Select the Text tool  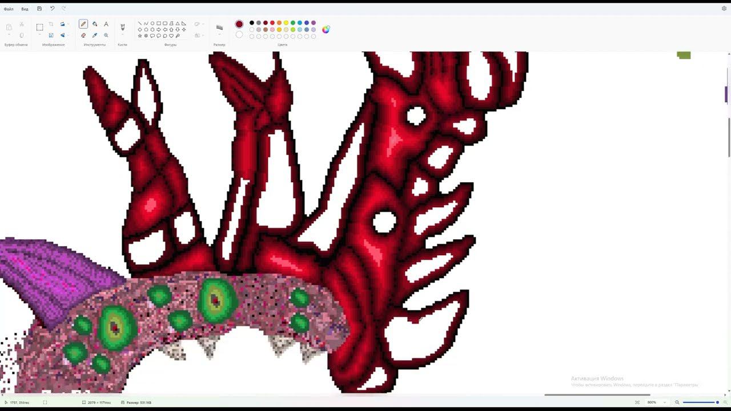(x=106, y=24)
